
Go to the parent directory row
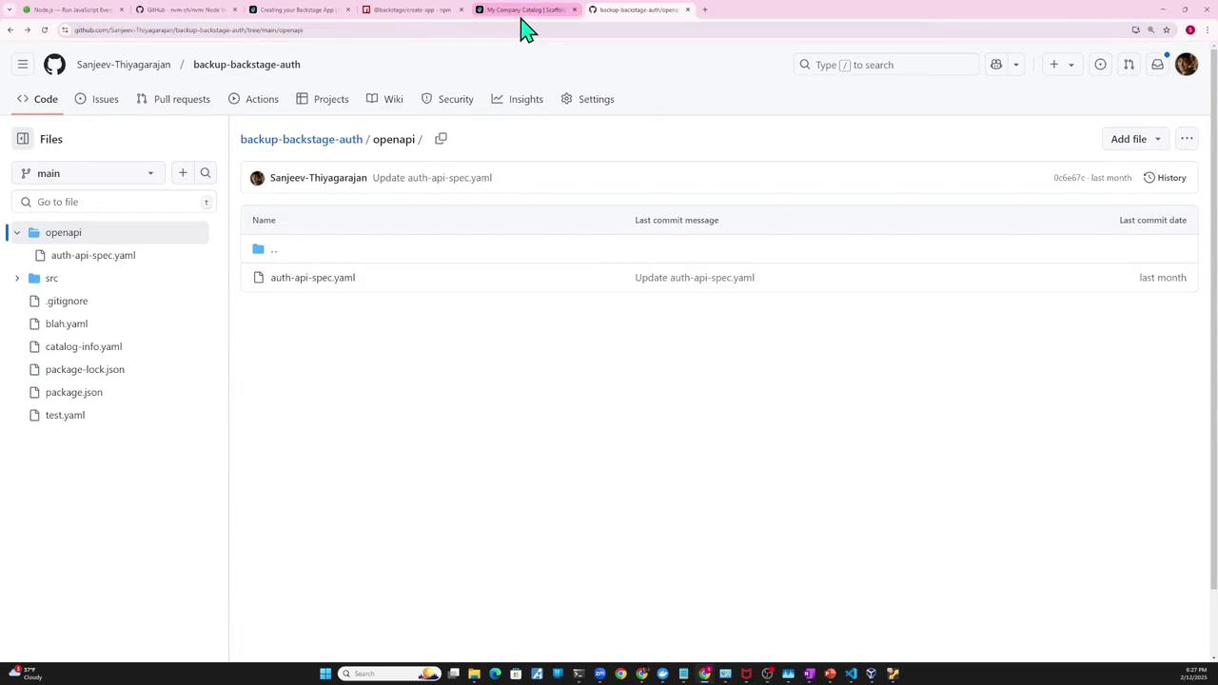pyautogui.click(x=719, y=249)
